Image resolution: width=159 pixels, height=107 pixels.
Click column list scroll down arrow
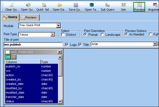click(60, 101)
